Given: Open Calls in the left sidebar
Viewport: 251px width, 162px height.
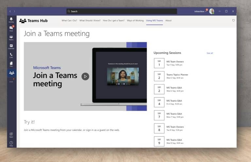Looking at the screenshot, I should pos(11,55).
